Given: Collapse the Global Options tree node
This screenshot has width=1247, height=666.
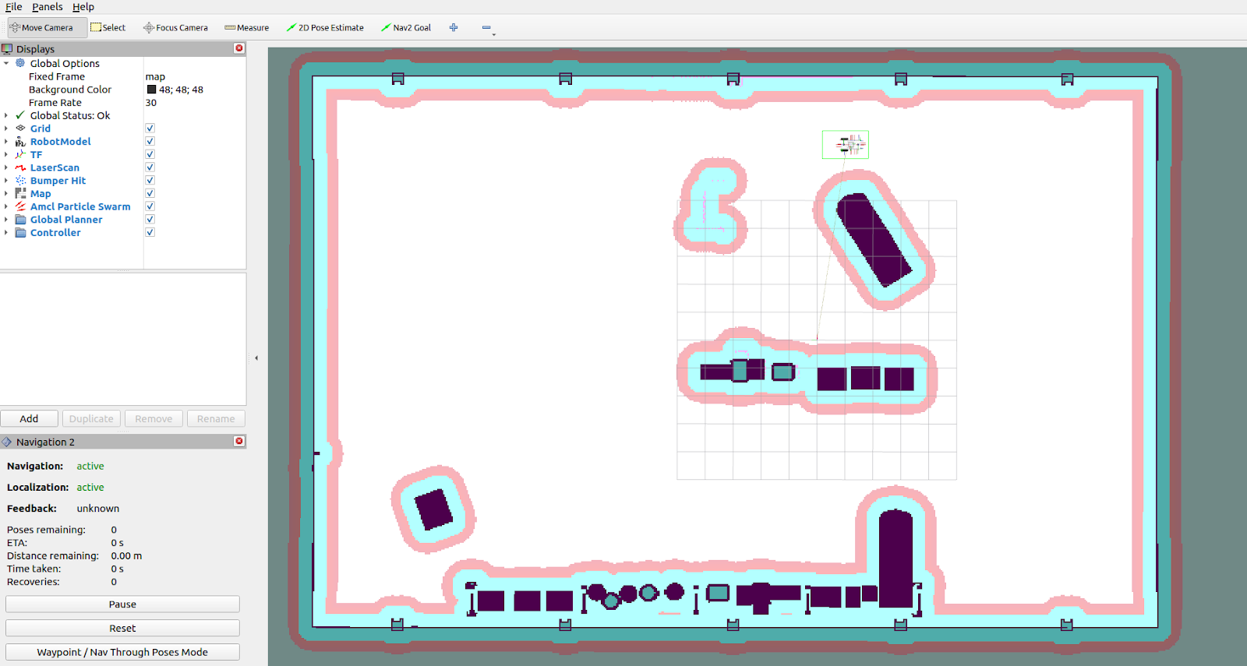Looking at the screenshot, I should tap(6, 63).
